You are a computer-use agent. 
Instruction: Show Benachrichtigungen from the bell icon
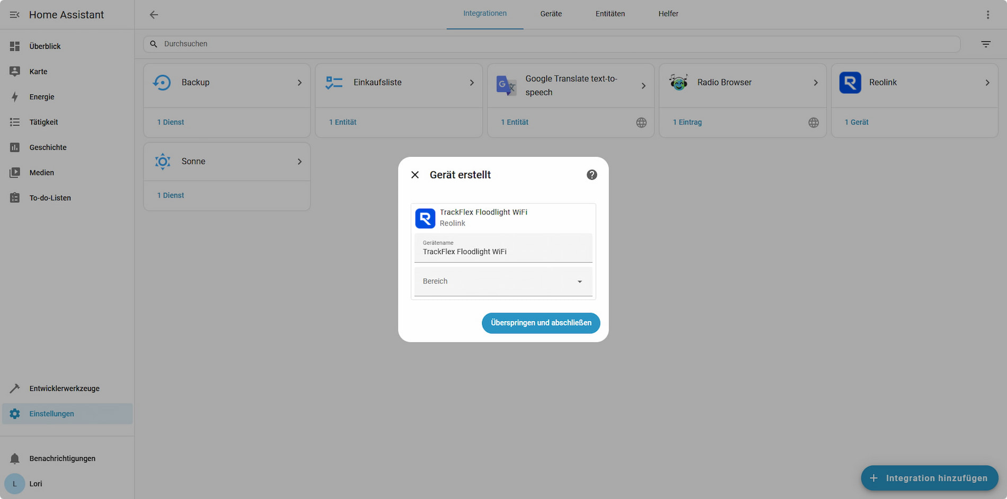click(x=15, y=459)
